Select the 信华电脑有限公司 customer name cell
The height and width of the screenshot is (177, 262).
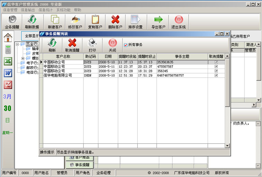pos(63,76)
